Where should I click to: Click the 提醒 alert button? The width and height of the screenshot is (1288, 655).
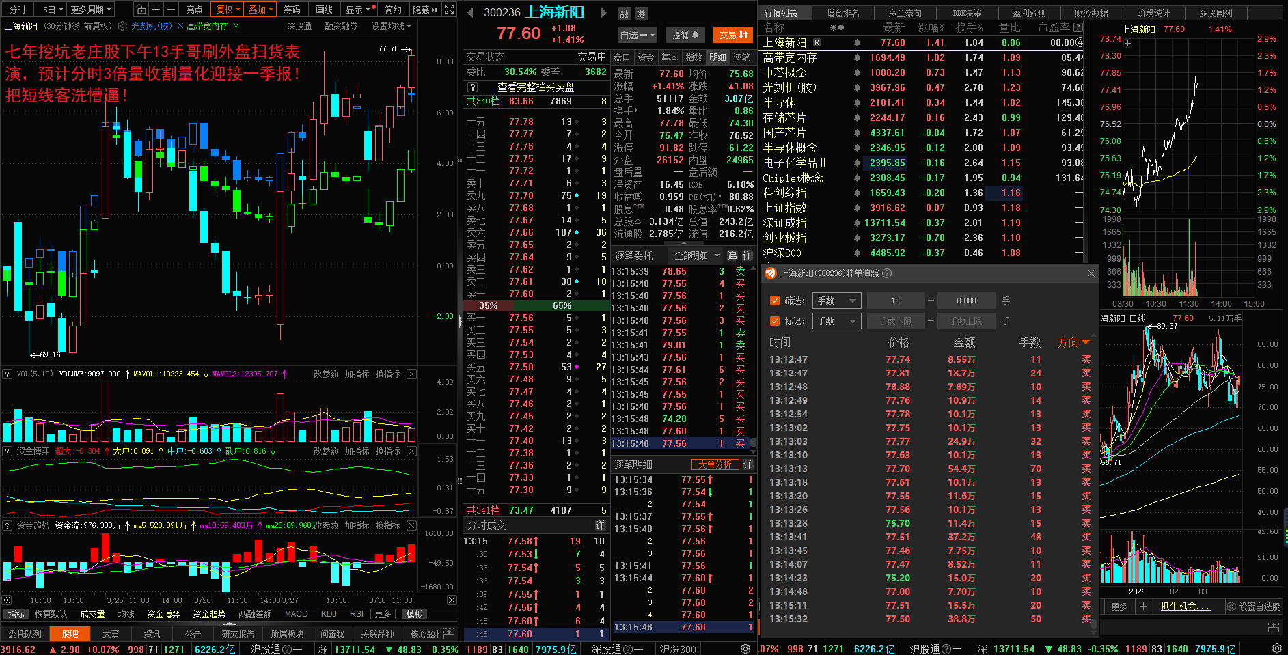685,35
